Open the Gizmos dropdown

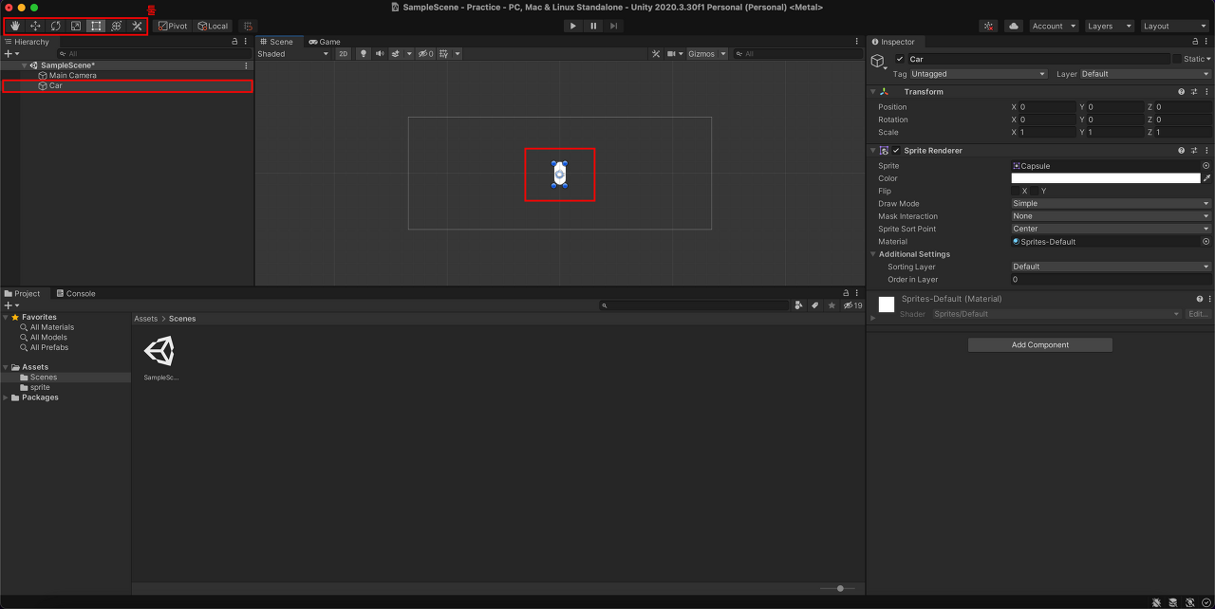707,54
